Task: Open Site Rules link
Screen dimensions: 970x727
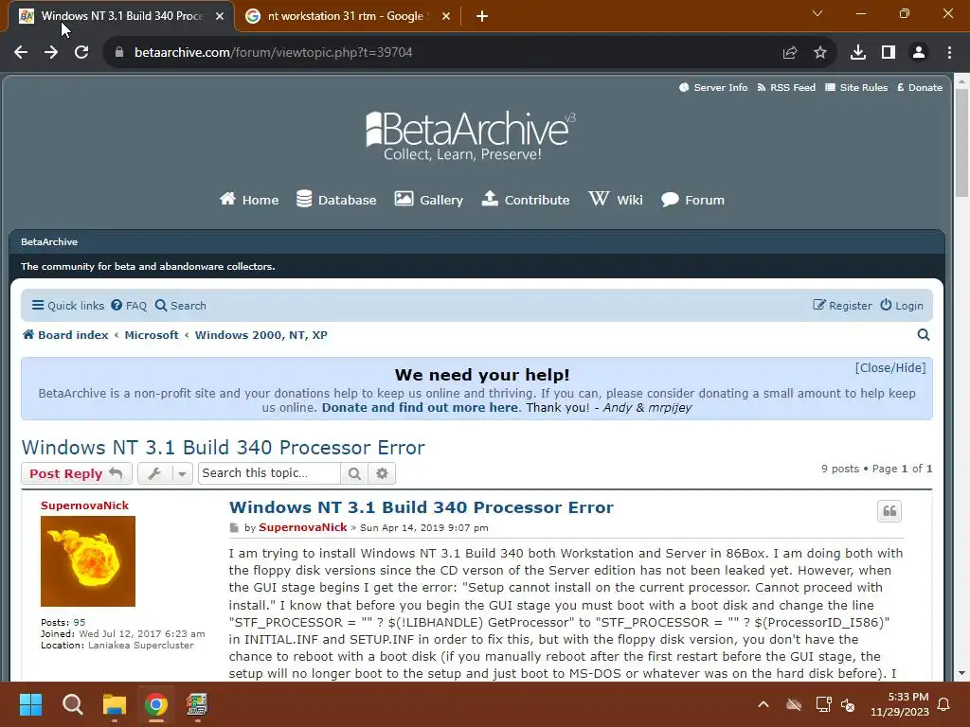Action: click(x=856, y=88)
